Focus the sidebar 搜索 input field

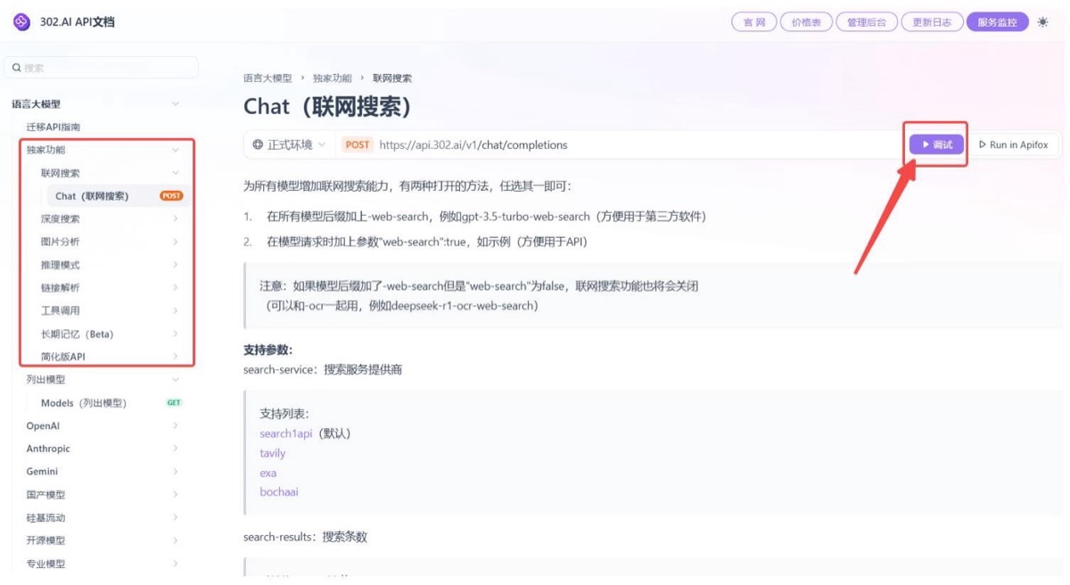click(x=102, y=68)
